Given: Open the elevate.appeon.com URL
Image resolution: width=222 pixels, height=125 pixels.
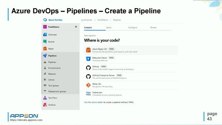Looking at the screenshot, I should [x=26, y=120].
